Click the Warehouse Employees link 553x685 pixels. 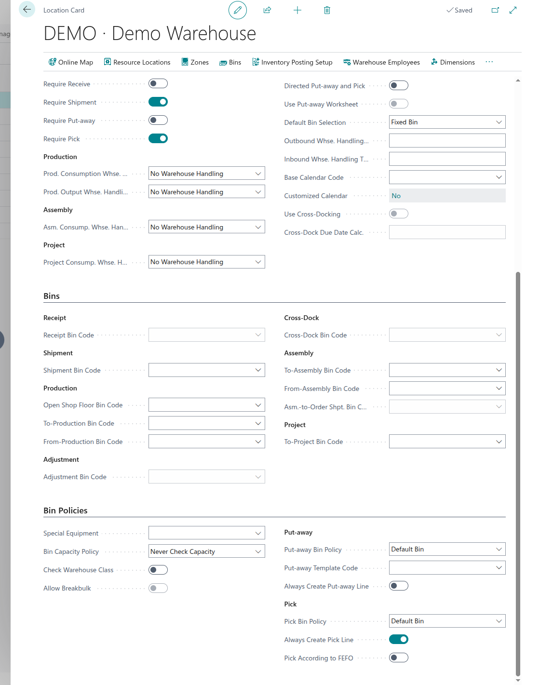[381, 62]
